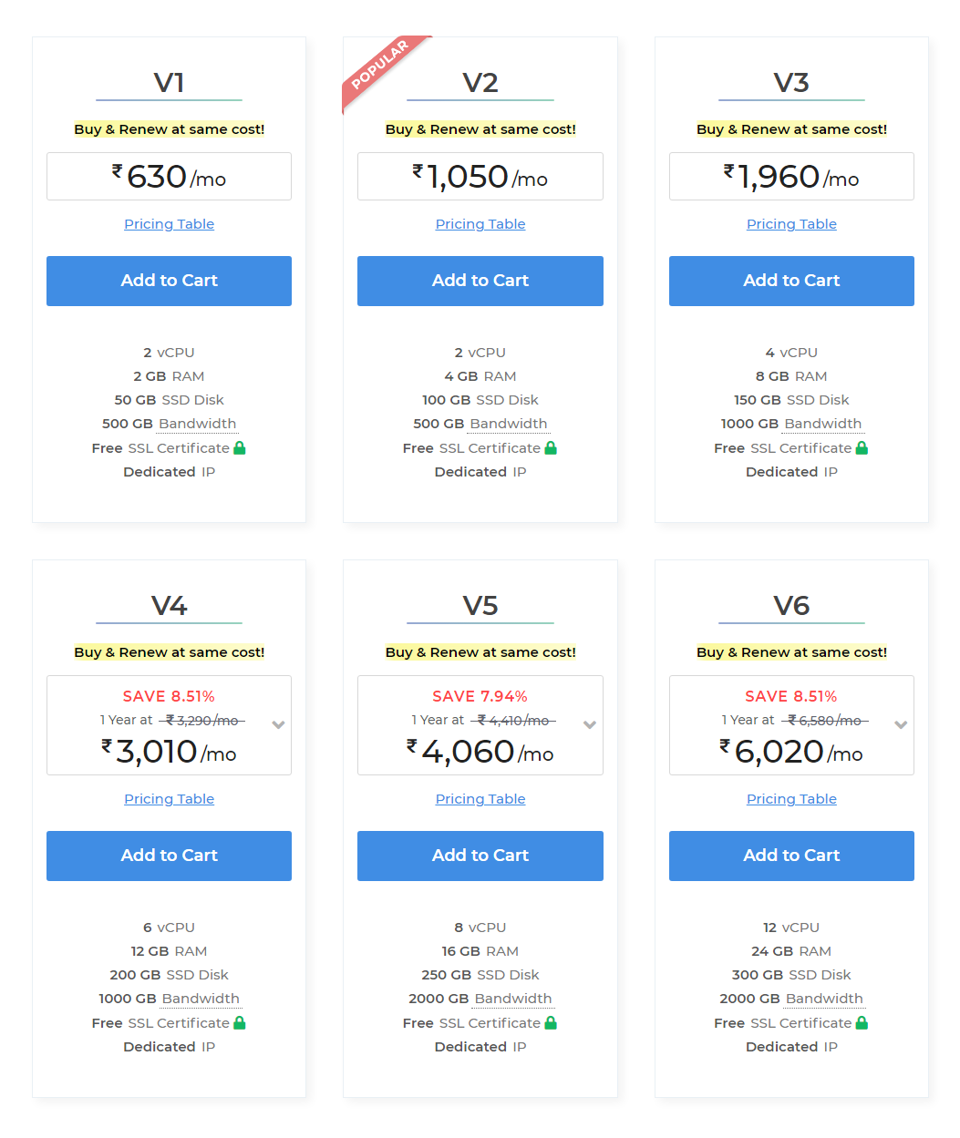Viewport: 960px width, 1138px height.
Task: Click the ₹1,050/mo price box
Action: (x=480, y=176)
